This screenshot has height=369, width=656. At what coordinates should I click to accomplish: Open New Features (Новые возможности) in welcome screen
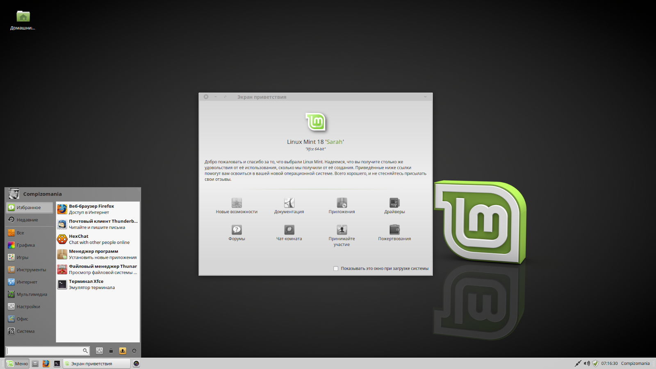click(x=237, y=206)
